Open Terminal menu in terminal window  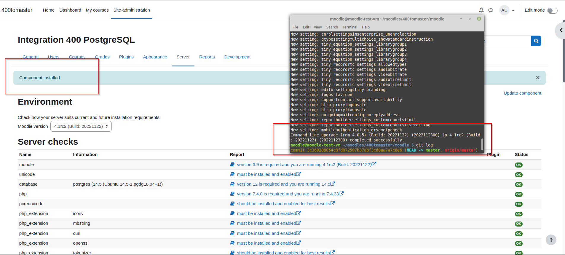click(350, 27)
